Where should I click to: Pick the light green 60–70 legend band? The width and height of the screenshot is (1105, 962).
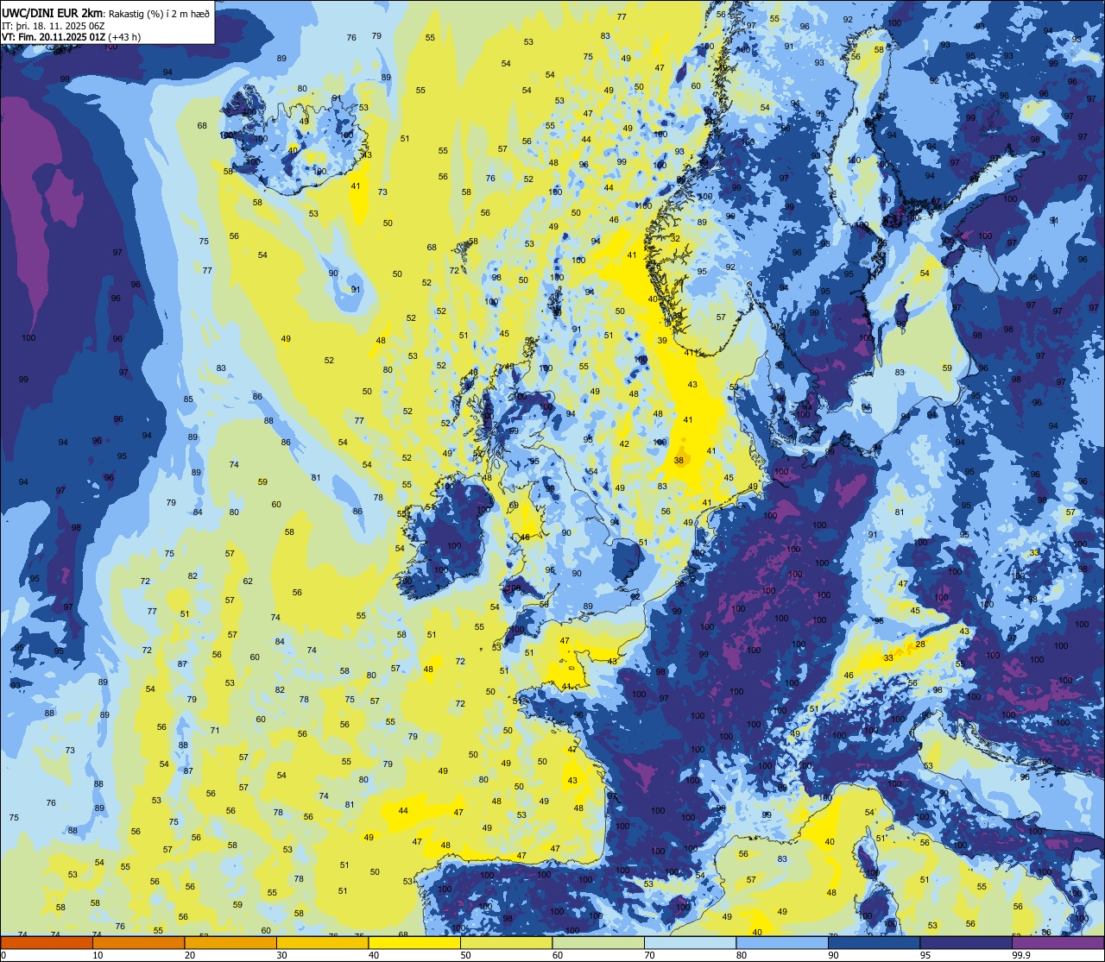598,942
